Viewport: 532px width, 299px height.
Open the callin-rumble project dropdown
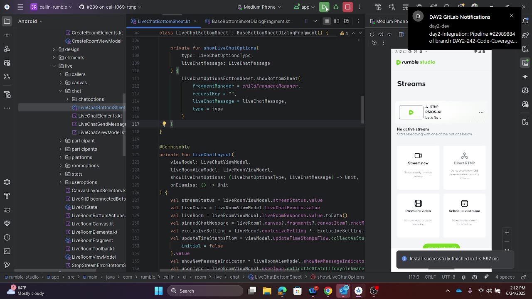point(52,7)
